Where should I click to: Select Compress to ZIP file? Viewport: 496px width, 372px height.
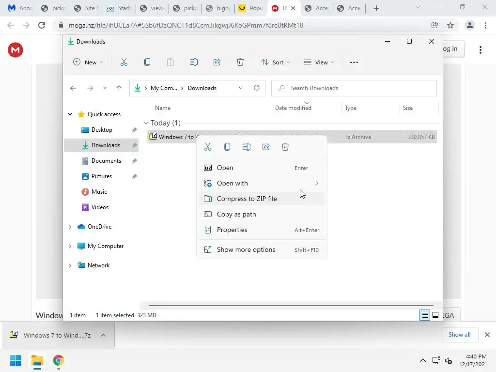point(262,199)
